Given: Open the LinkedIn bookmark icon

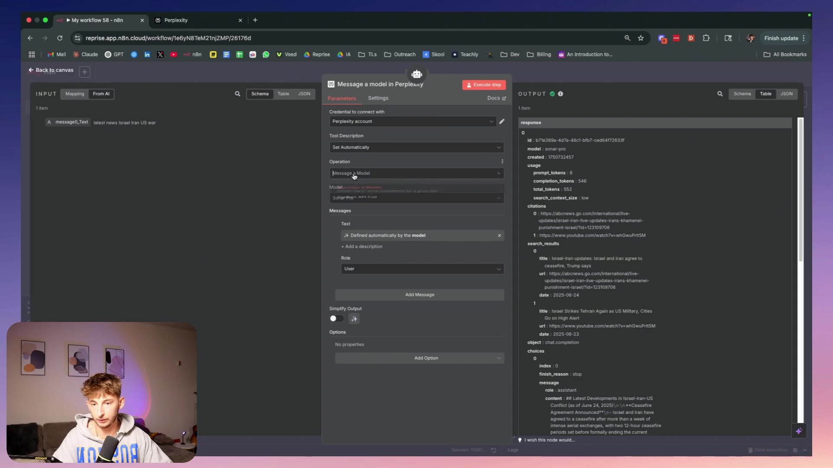Looking at the screenshot, I should coord(147,55).
